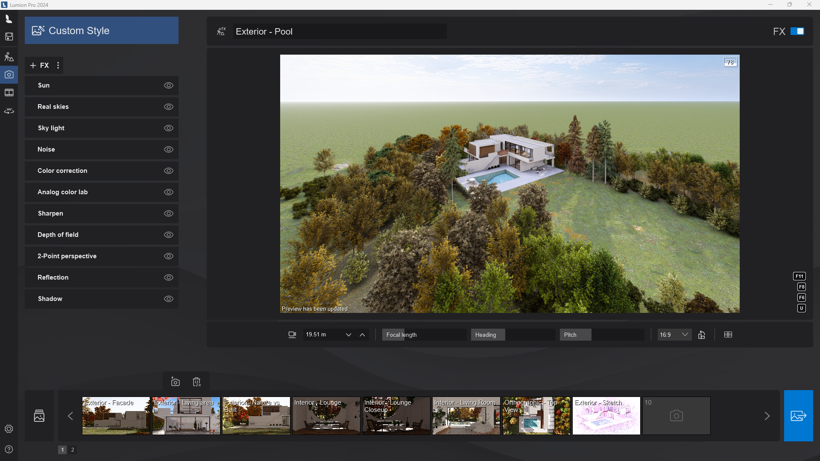Select the Color correction effect

click(x=62, y=171)
